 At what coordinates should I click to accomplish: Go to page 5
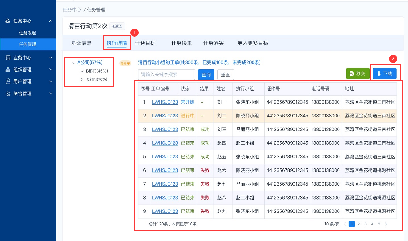(x=379, y=224)
